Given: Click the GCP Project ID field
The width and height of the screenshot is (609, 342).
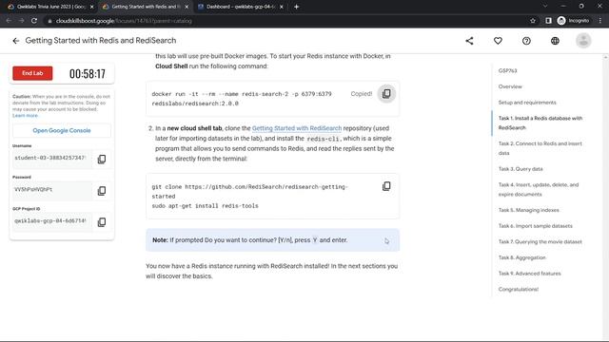Looking at the screenshot, I should 52,221.
